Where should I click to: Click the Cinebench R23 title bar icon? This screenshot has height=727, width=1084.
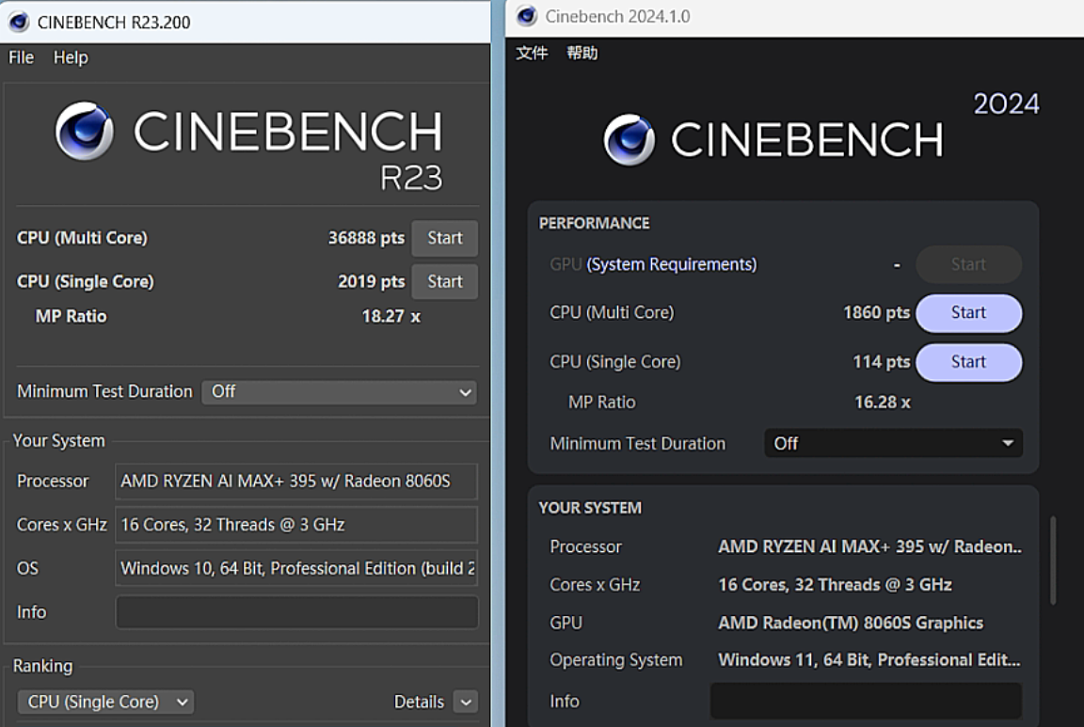point(19,22)
